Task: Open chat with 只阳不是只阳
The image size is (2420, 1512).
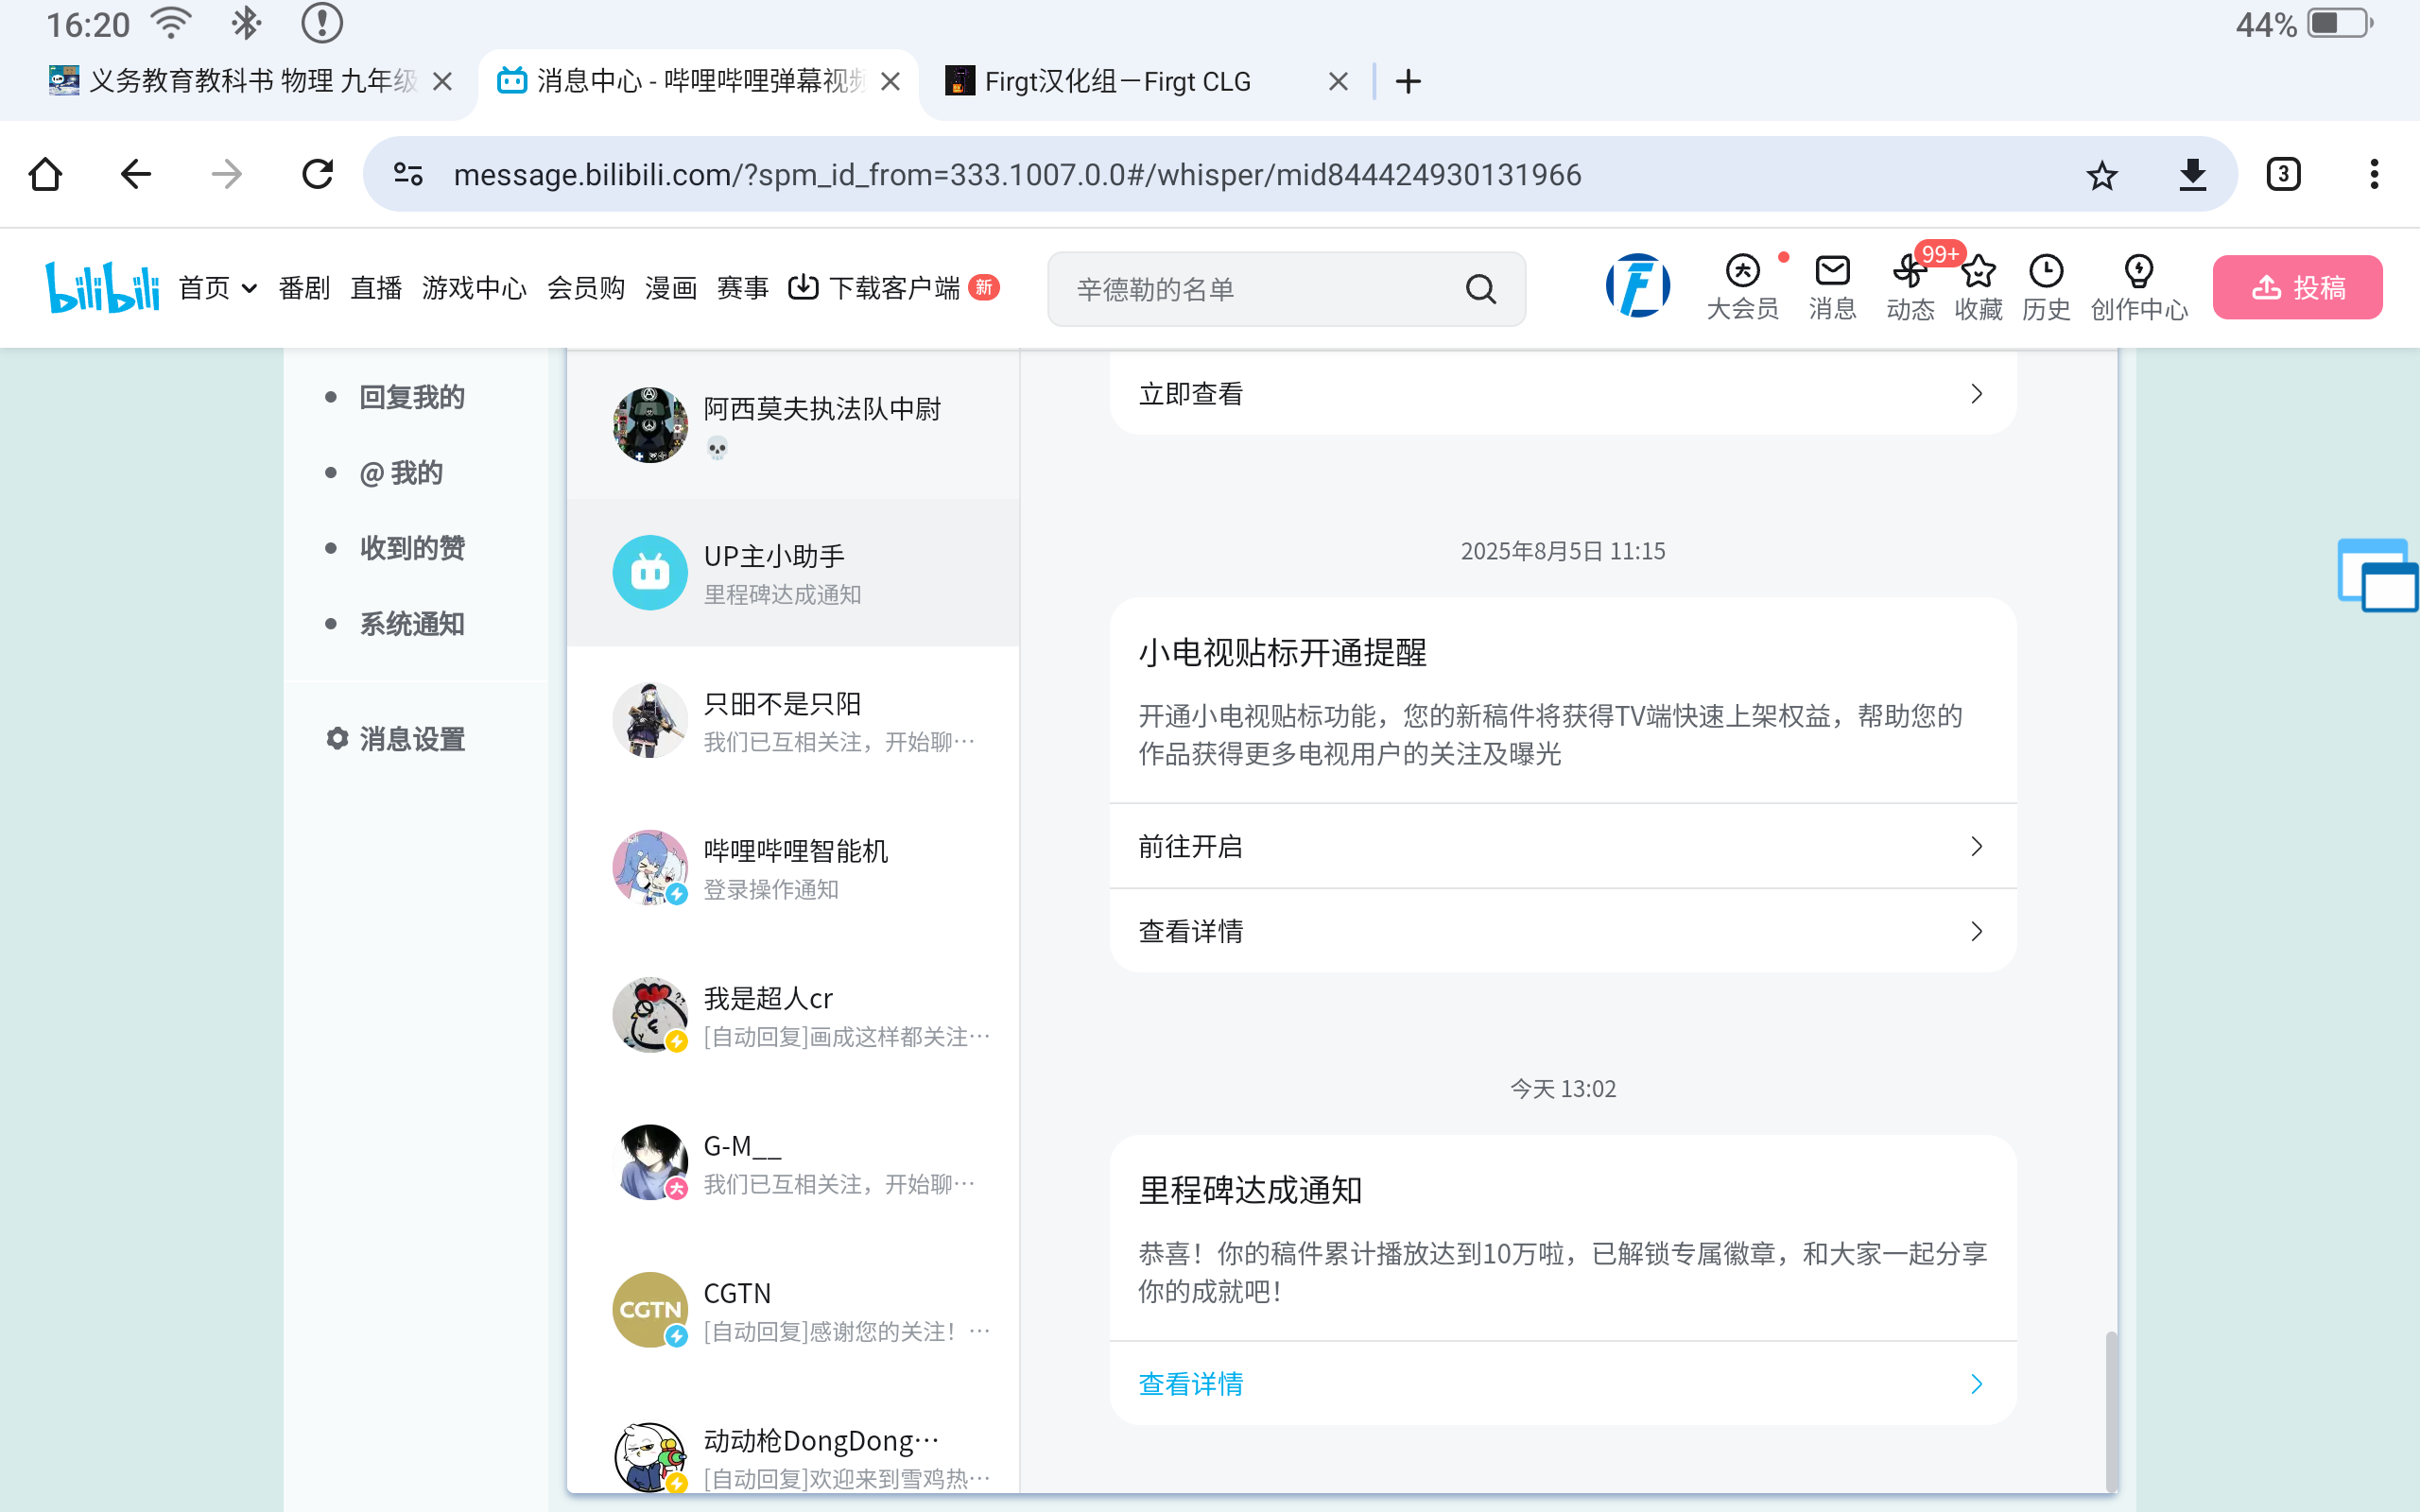Action: 793,720
